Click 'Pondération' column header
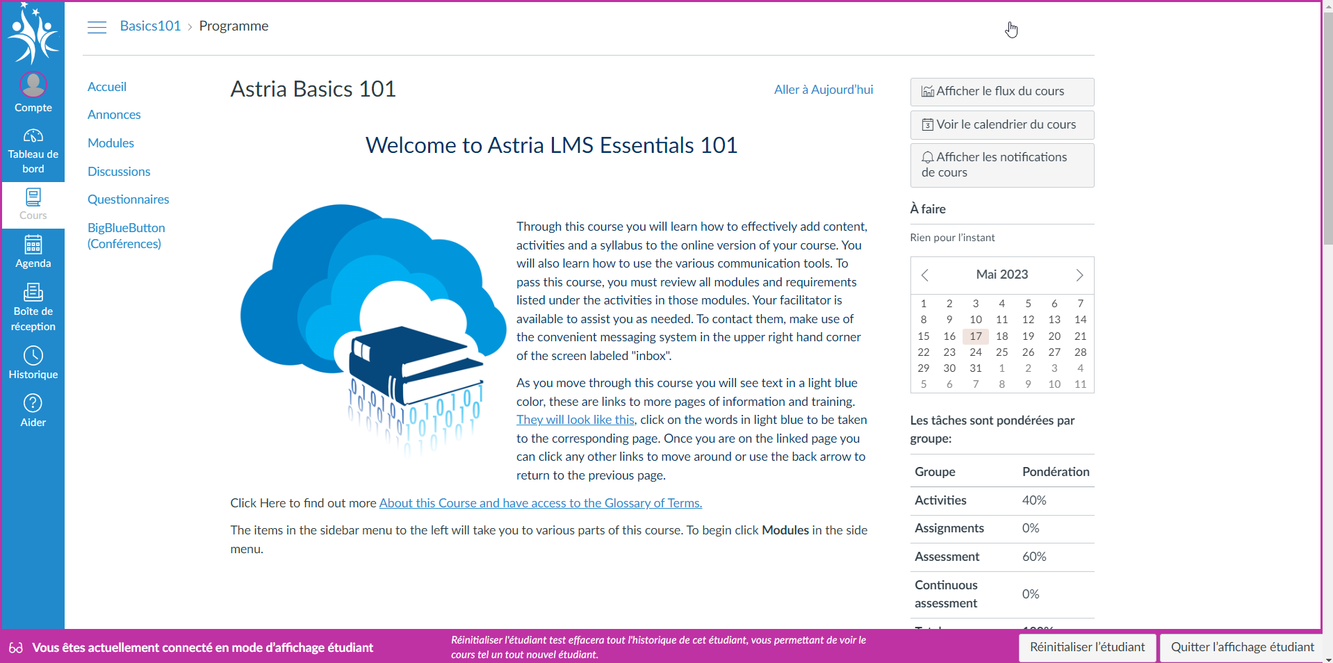Image resolution: width=1333 pixels, height=663 pixels. [1056, 472]
